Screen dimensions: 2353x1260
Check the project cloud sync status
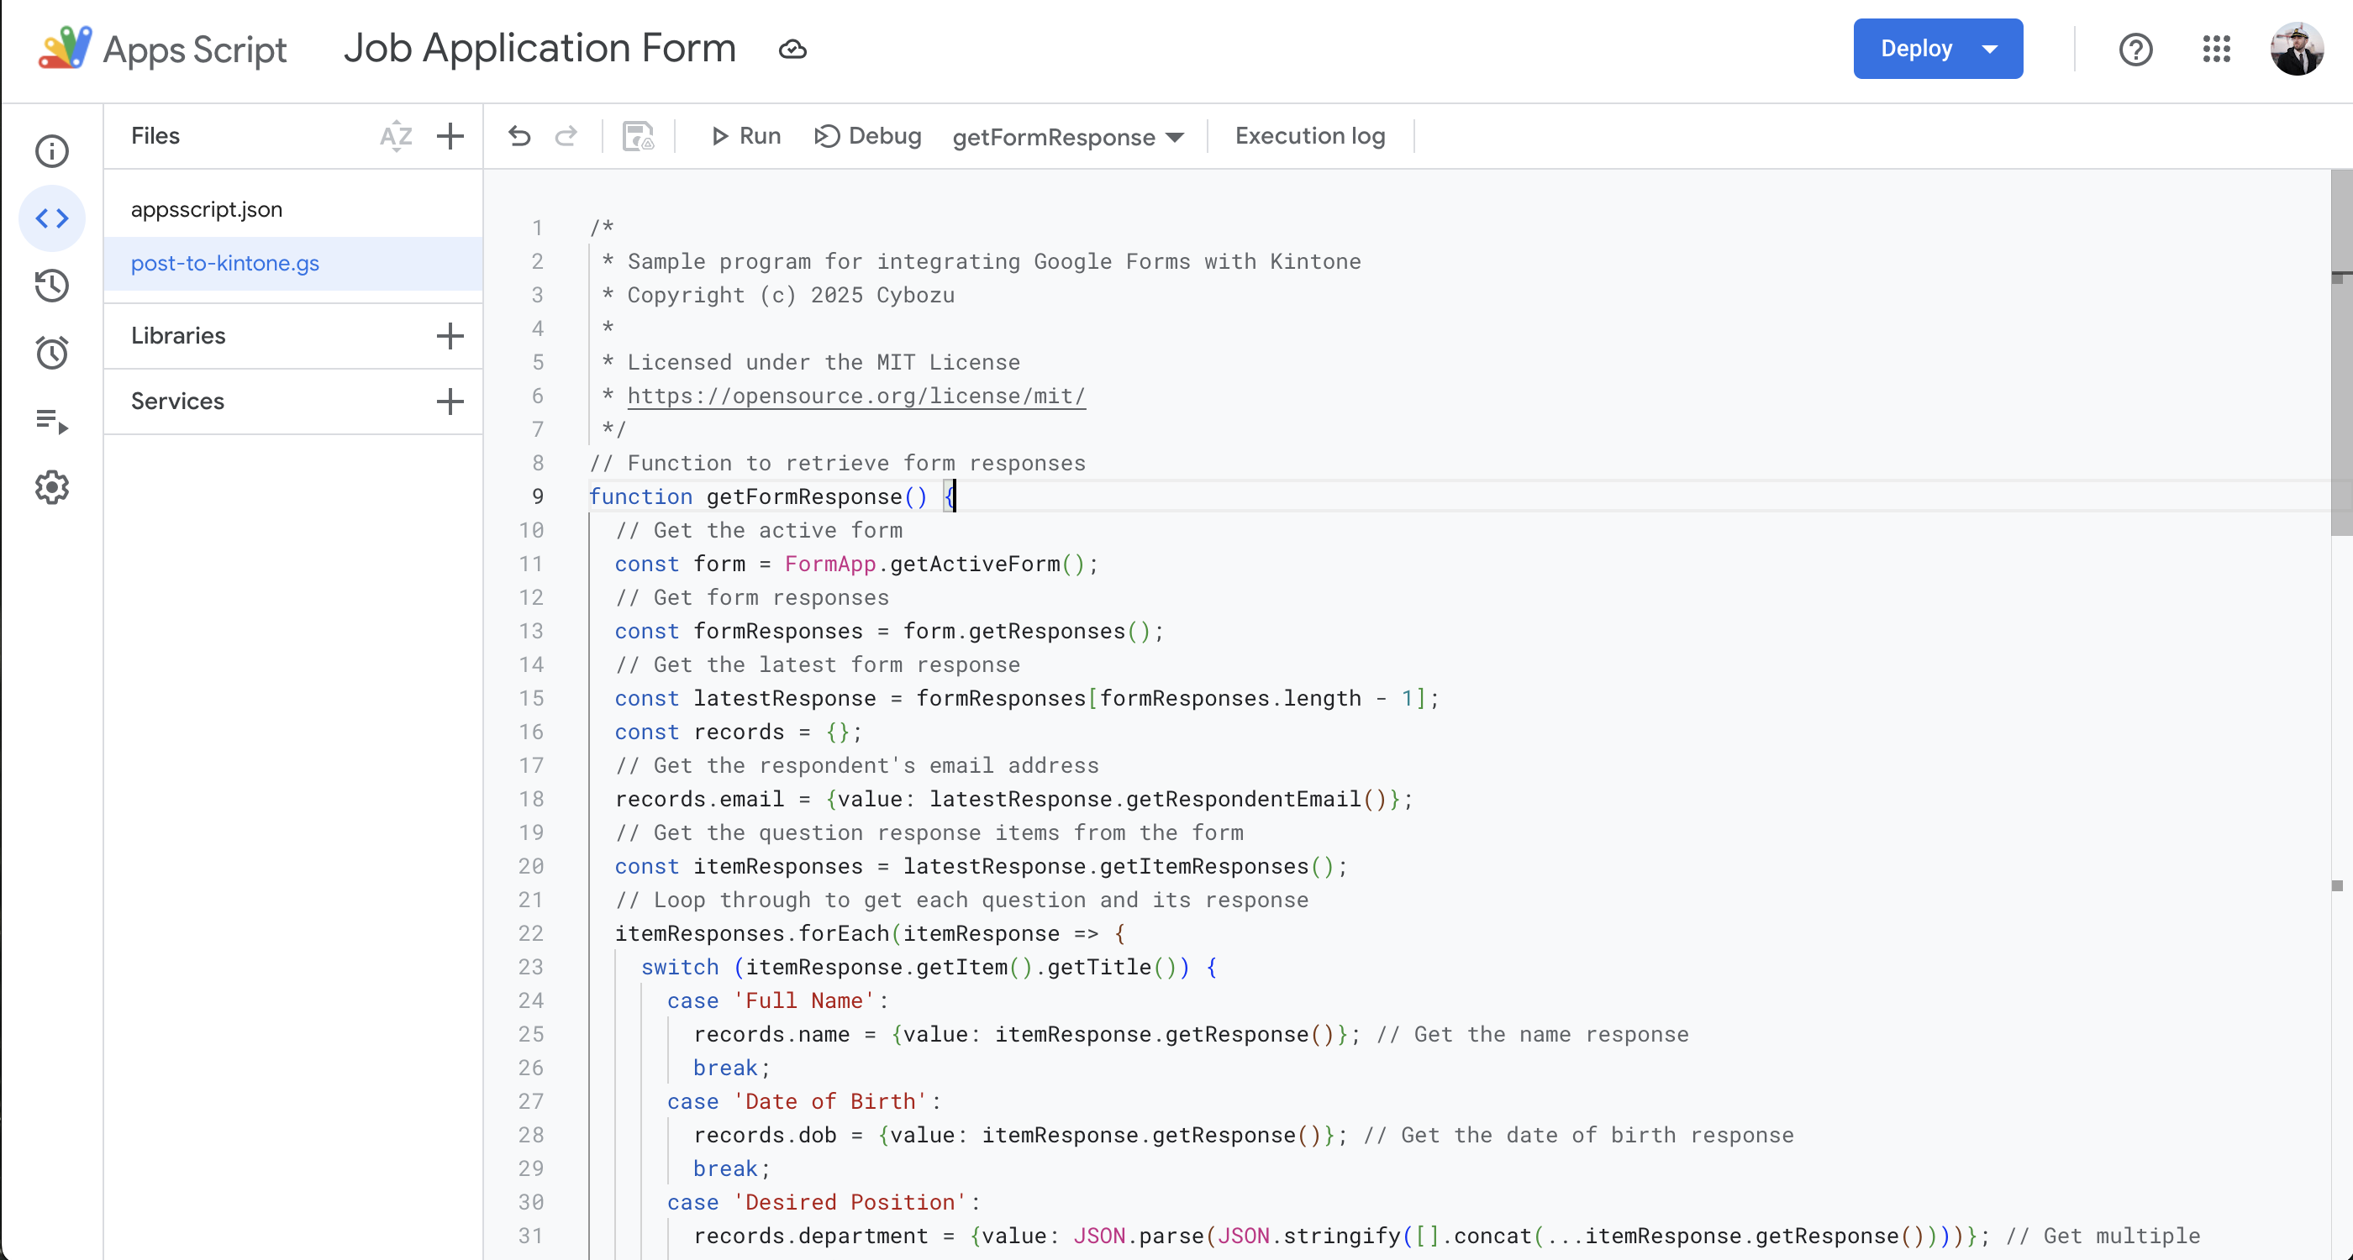click(791, 49)
